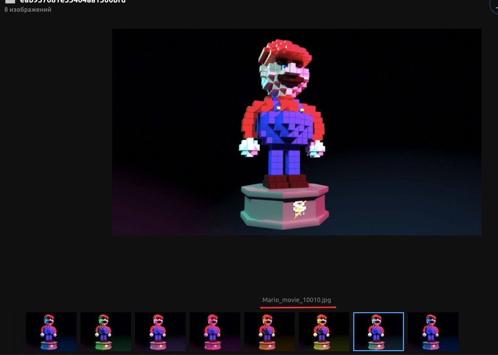Select the yellow-faced Mario thumbnail
Screen dimensions: 498x355
coord(324,332)
